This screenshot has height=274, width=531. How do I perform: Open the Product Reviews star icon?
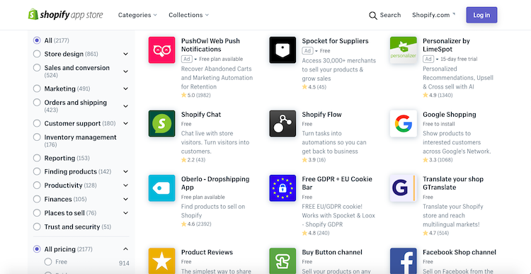[162, 261]
